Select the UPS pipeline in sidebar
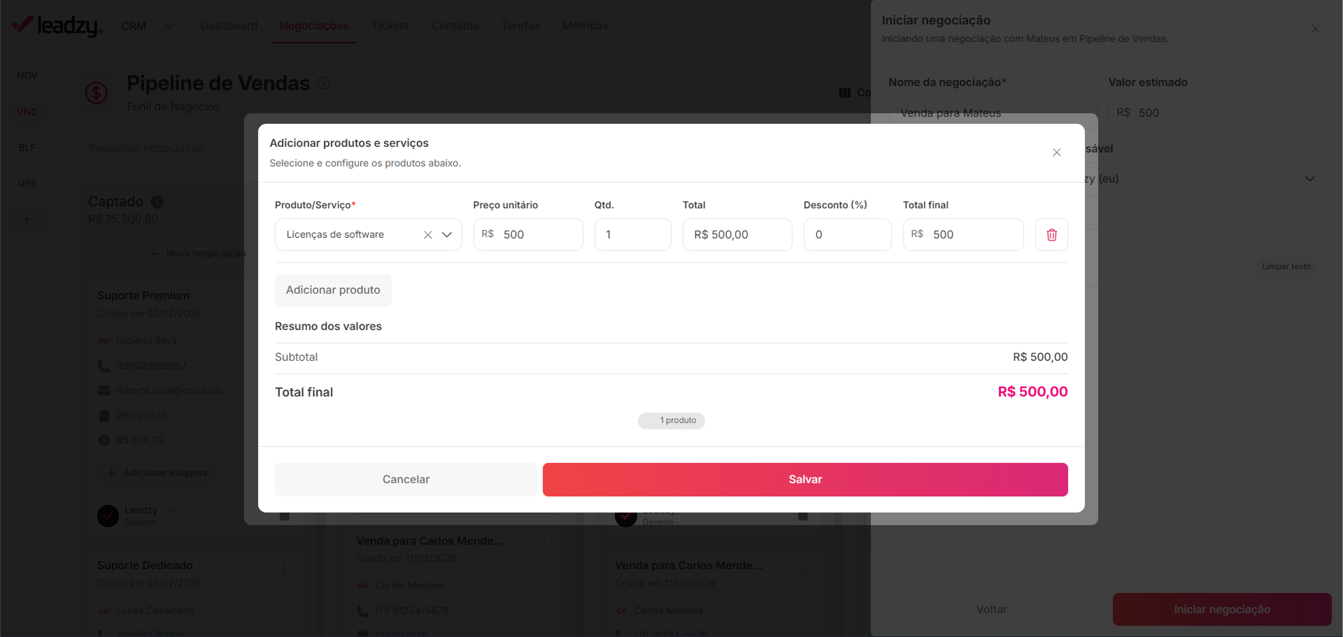 (27, 183)
